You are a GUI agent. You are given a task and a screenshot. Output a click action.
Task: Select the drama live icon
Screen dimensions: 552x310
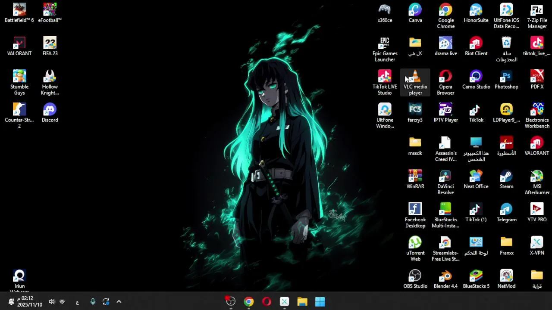coord(446,46)
